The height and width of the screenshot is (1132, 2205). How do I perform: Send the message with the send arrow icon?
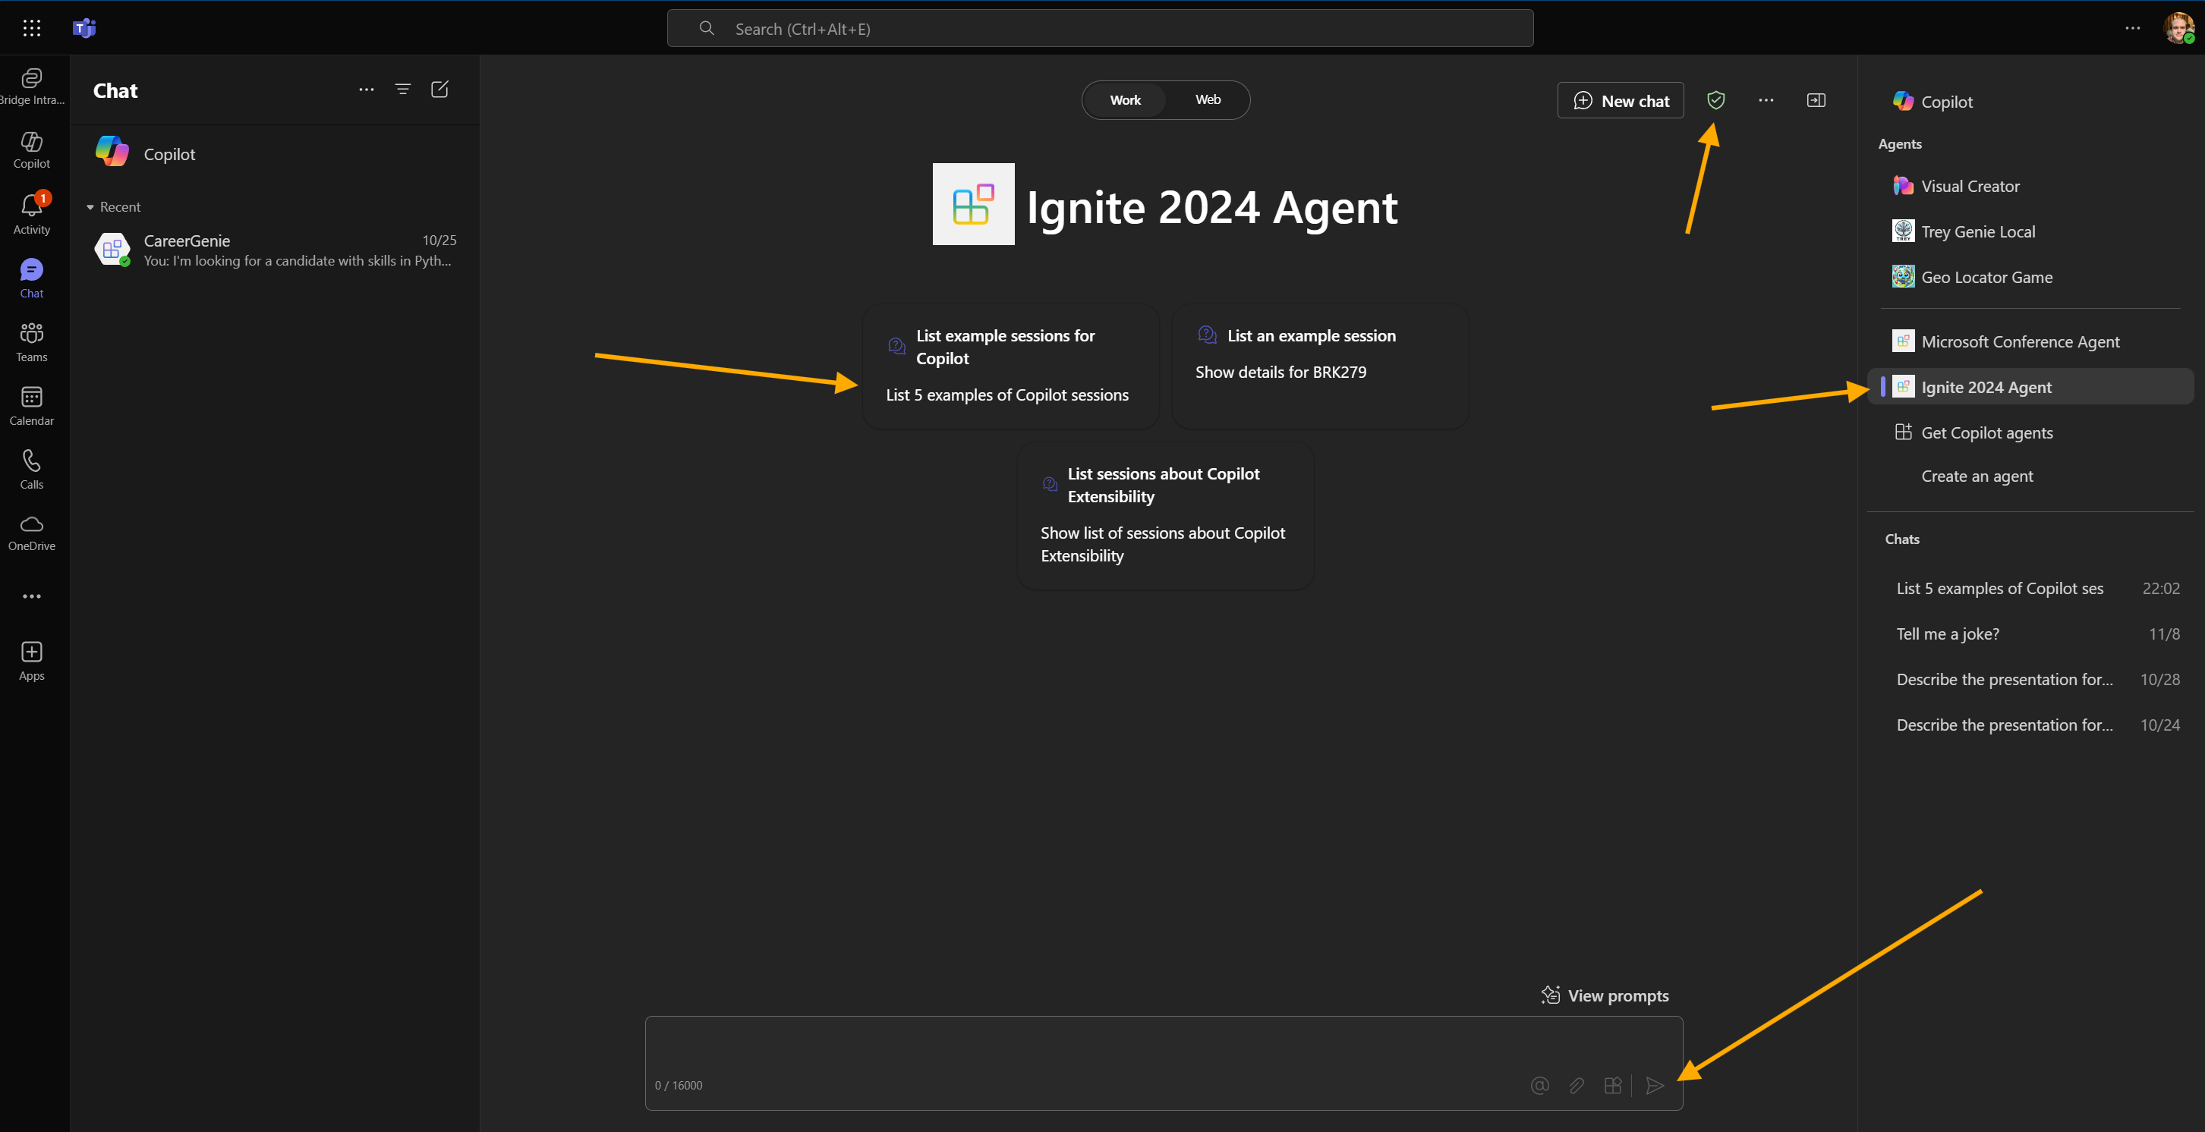click(x=1653, y=1085)
